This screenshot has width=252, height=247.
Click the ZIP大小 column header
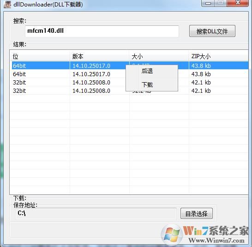click(219, 56)
